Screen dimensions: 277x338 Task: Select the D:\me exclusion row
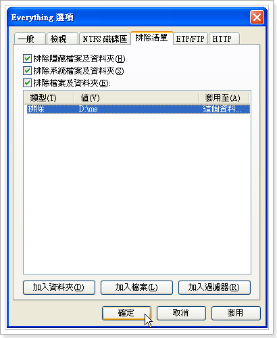click(x=138, y=109)
